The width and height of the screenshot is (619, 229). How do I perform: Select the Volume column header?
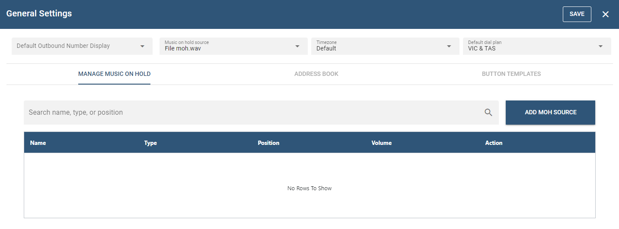coord(381,143)
